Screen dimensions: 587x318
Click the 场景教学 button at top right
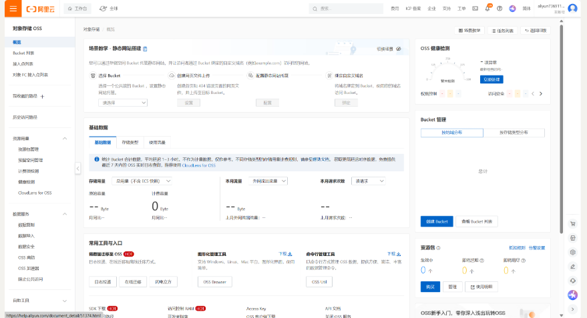tap(469, 31)
